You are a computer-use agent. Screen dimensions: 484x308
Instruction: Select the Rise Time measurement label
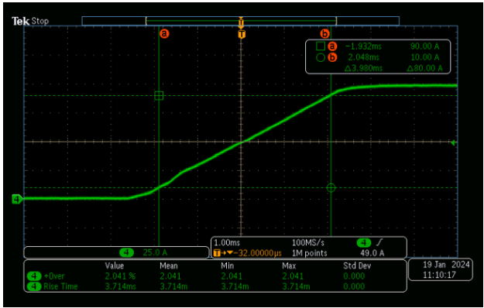(60, 287)
